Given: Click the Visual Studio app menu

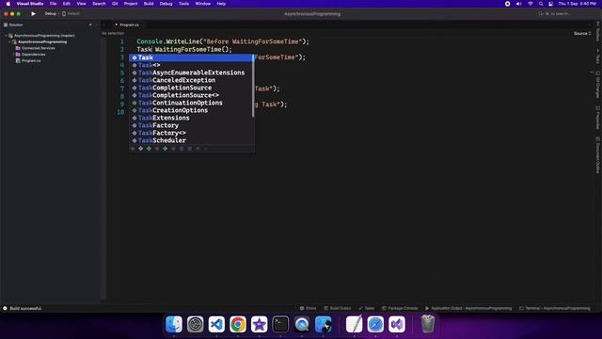Looking at the screenshot, I should (29, 4).
